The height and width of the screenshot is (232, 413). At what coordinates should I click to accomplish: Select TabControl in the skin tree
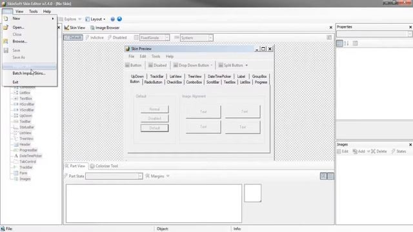pyautogui.click(x=28, y=162)
